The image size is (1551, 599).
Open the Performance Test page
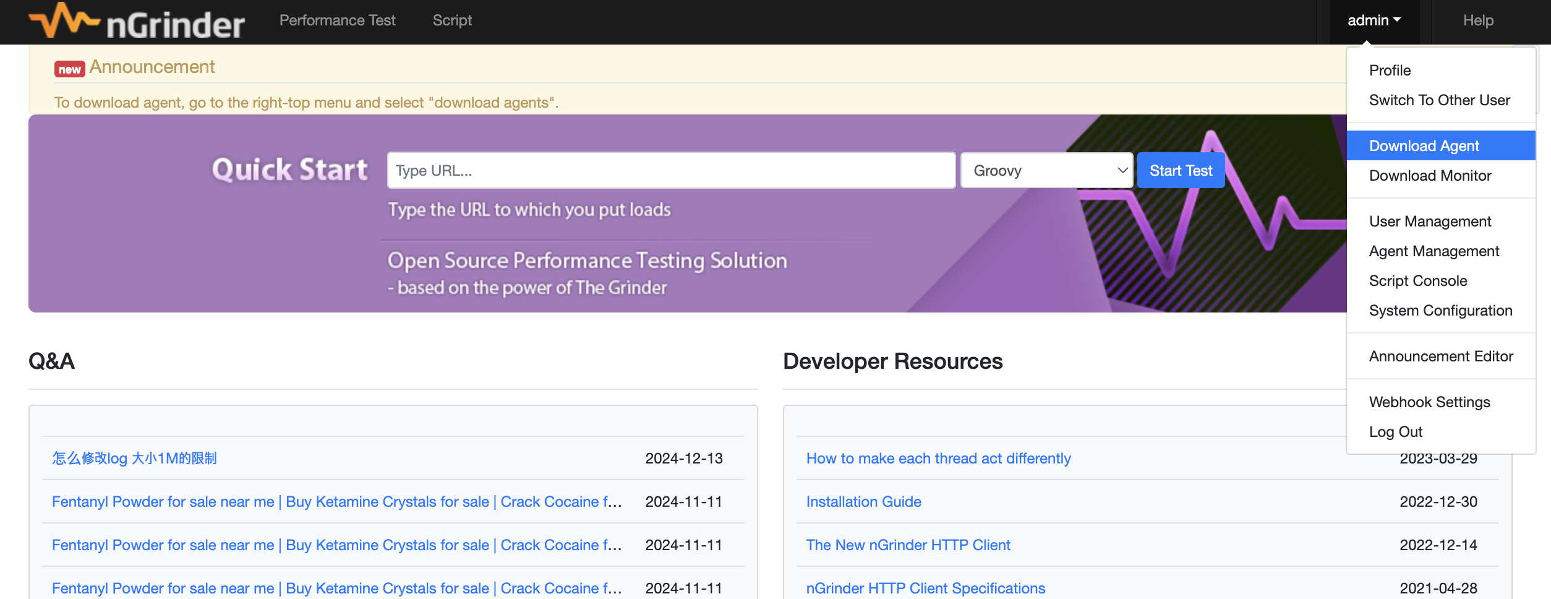pyautogui.click(x=337, y=20)
